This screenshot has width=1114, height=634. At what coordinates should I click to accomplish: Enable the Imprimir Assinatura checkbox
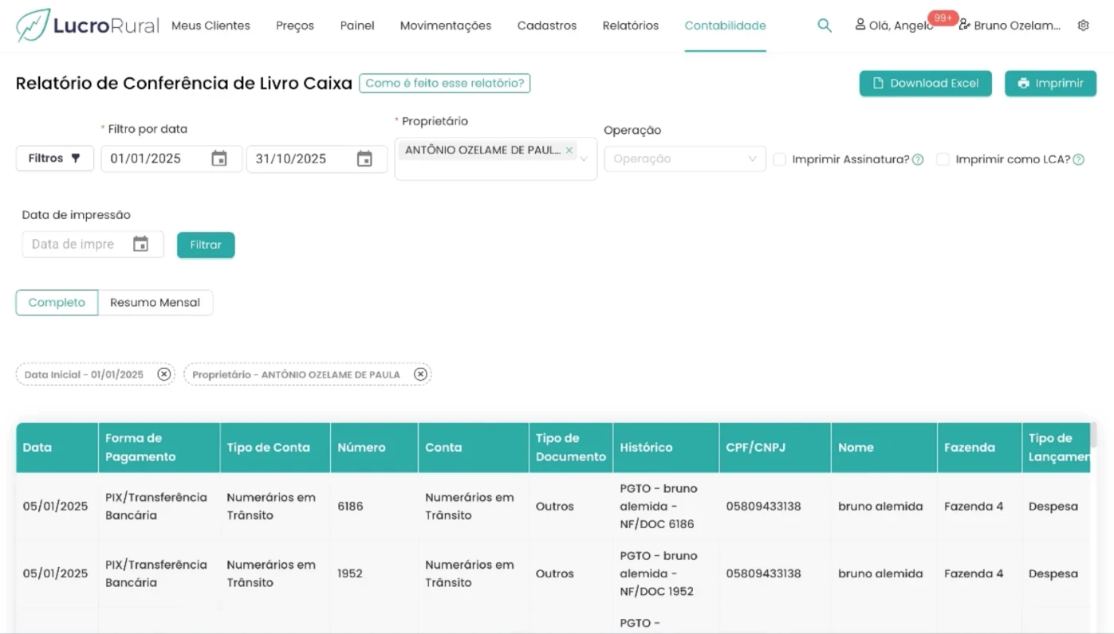click(779, 159)
